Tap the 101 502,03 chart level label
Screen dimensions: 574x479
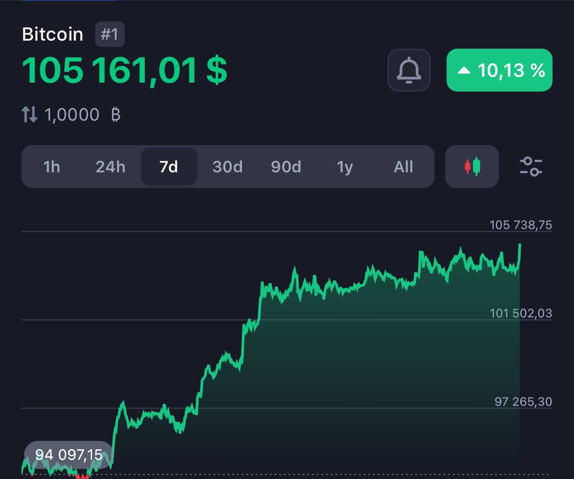(520, 313)
